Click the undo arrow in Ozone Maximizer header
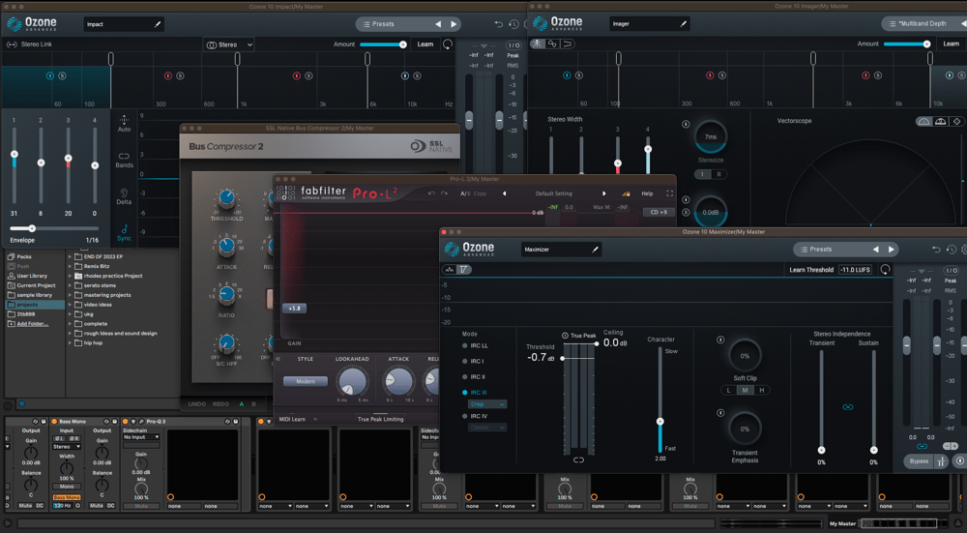 coord(936,250)
